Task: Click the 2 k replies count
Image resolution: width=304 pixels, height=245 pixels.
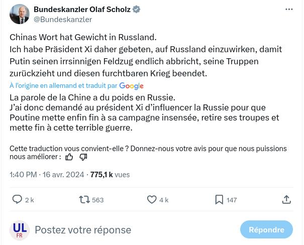Action: click(30, 200)
